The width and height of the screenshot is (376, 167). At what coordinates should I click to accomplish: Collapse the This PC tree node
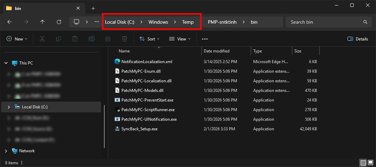pyautogui.click(x=6, y=63)
